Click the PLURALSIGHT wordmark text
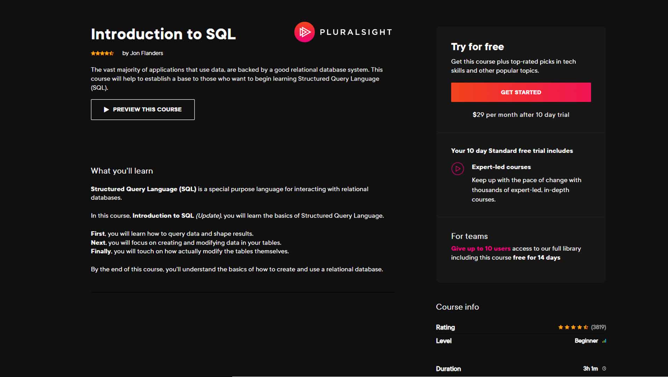 pyautogui.click(x=356, y=32)
